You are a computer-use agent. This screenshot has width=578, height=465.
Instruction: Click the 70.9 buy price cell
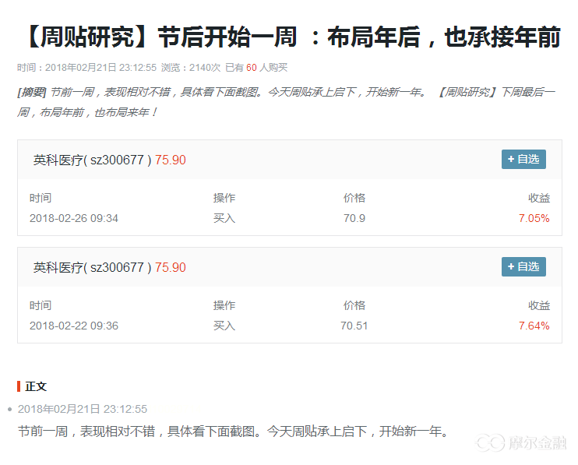(354, 218)
